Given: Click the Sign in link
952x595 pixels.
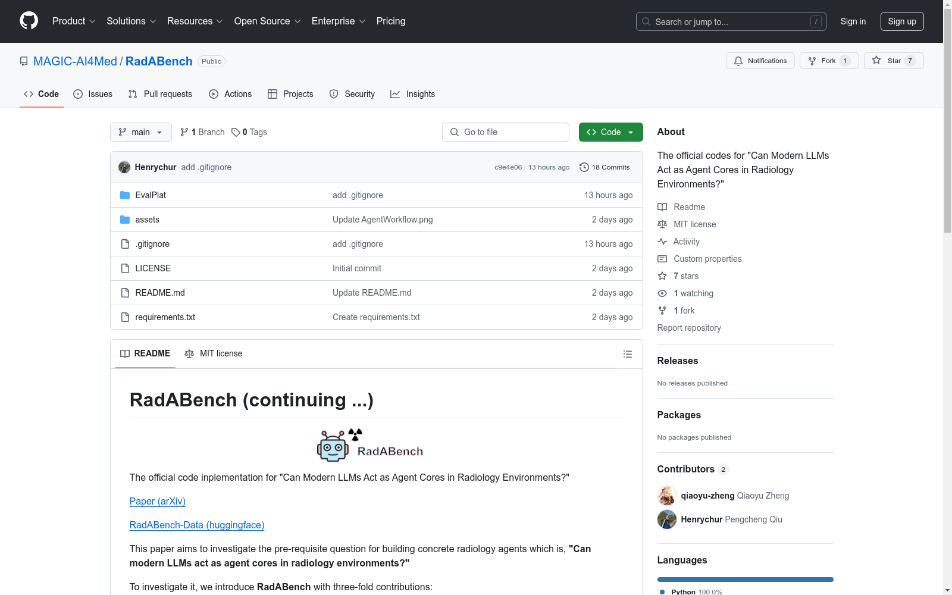Looking at the screenshot, I should click(853, 21).
